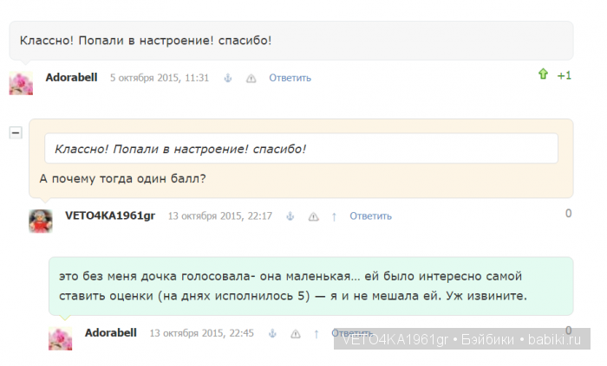Click anchor icon on Adorabell's 22:45 comment
This screenshot has width=607, height=366.
(272, 334)
